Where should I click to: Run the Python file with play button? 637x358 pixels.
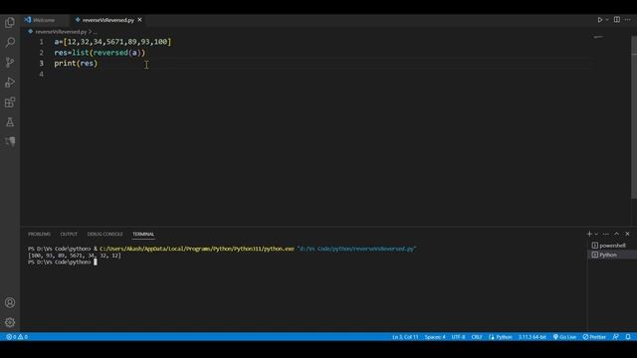pos(599,20)
